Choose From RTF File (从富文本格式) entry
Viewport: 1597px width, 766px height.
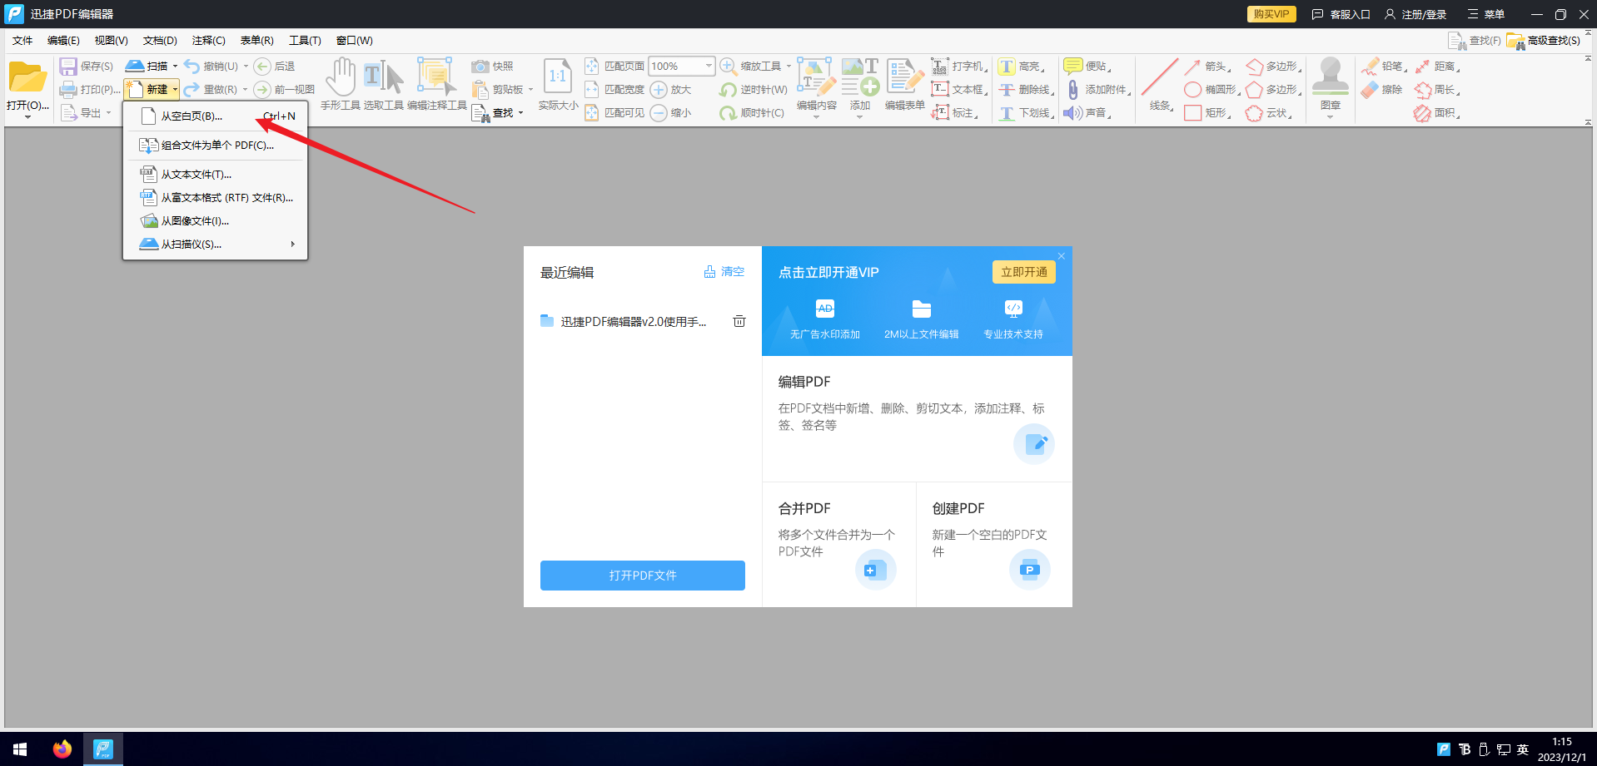[x=216, y=198]
